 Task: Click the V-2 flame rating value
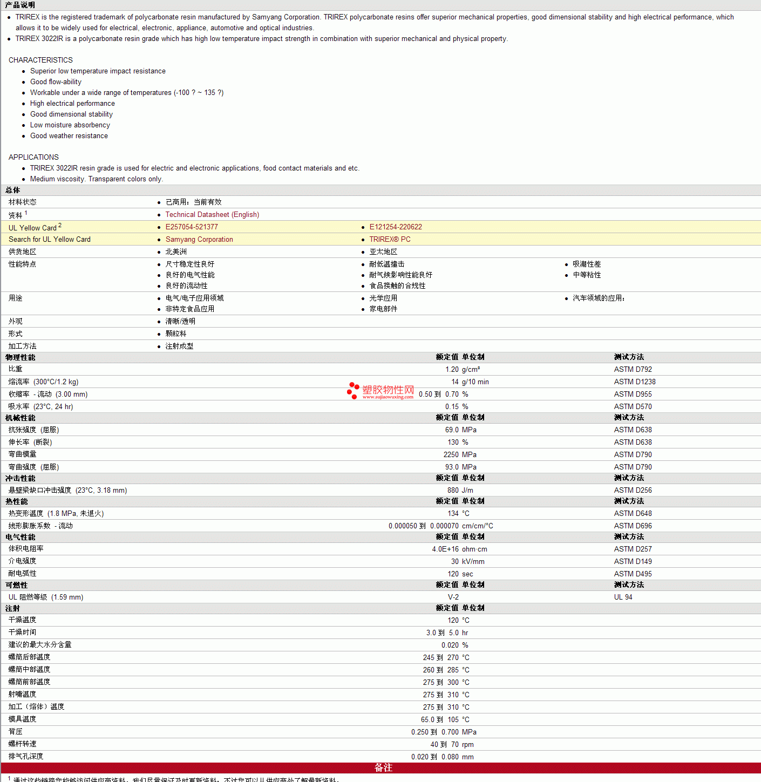pos(453,597)
